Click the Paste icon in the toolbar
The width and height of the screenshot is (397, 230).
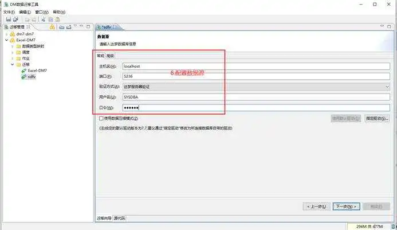coord(58,20)
